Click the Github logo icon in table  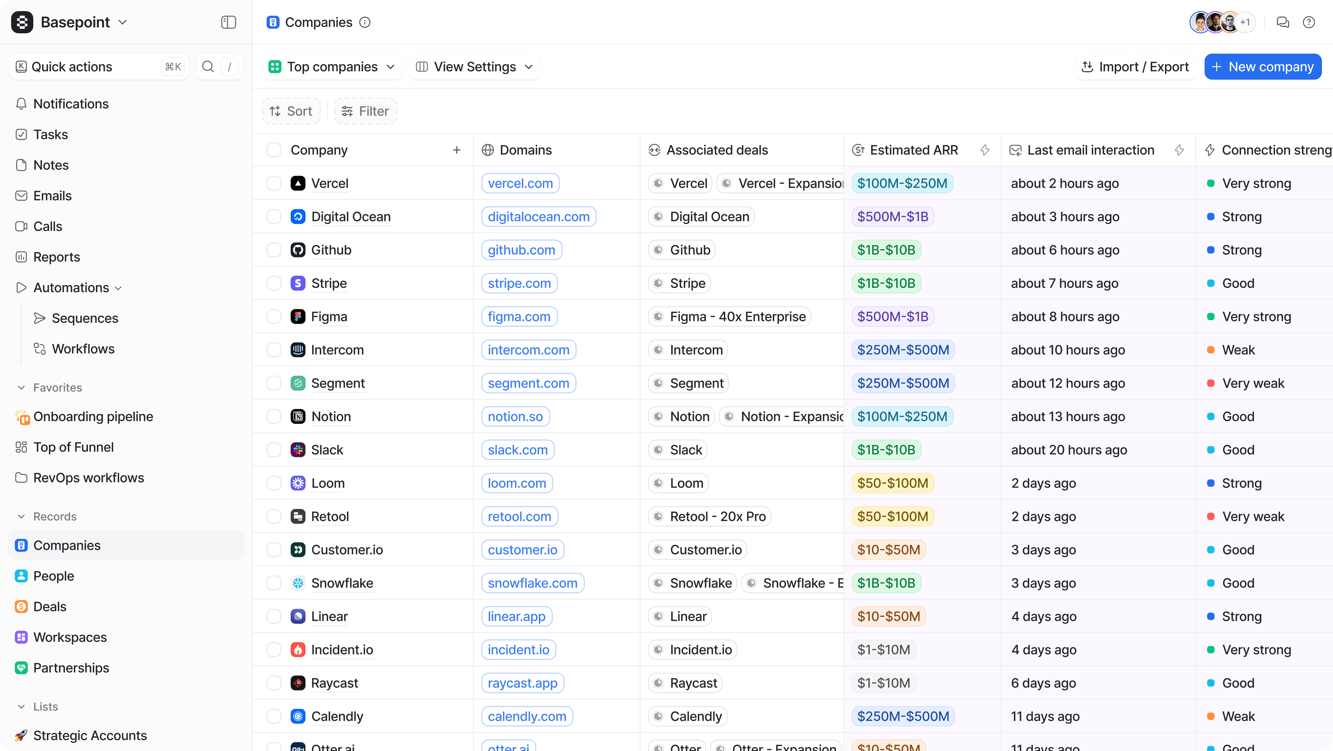point(297,250)
